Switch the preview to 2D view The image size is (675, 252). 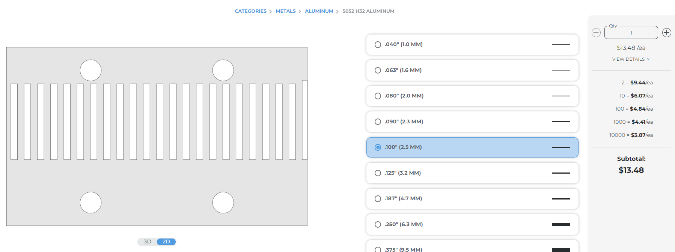click(x=166, y=242)
